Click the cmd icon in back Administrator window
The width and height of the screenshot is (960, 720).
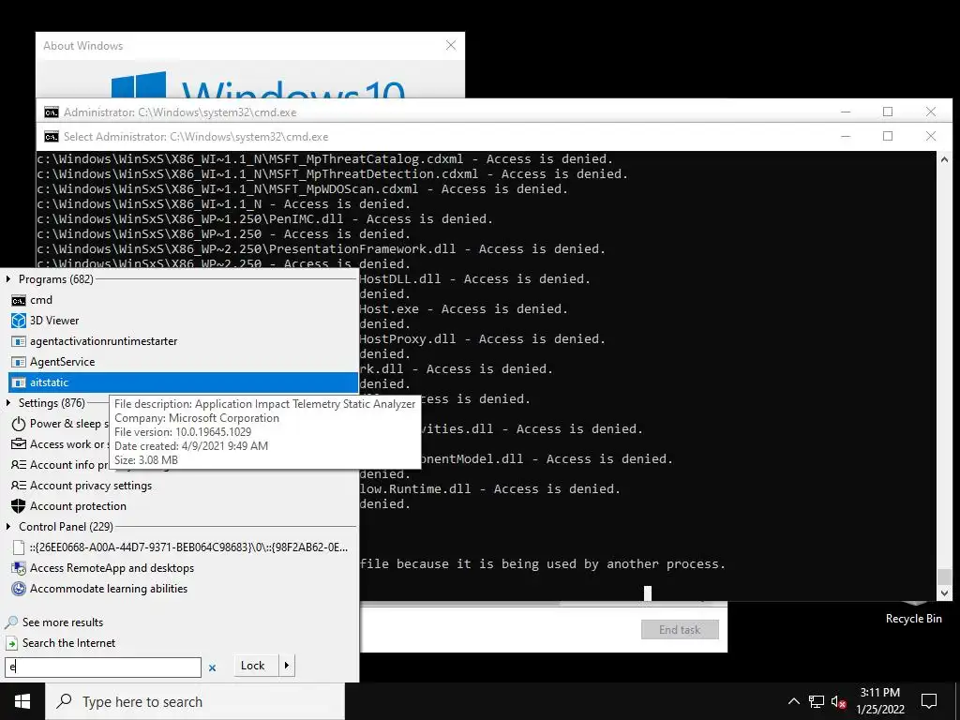point(52,112)
